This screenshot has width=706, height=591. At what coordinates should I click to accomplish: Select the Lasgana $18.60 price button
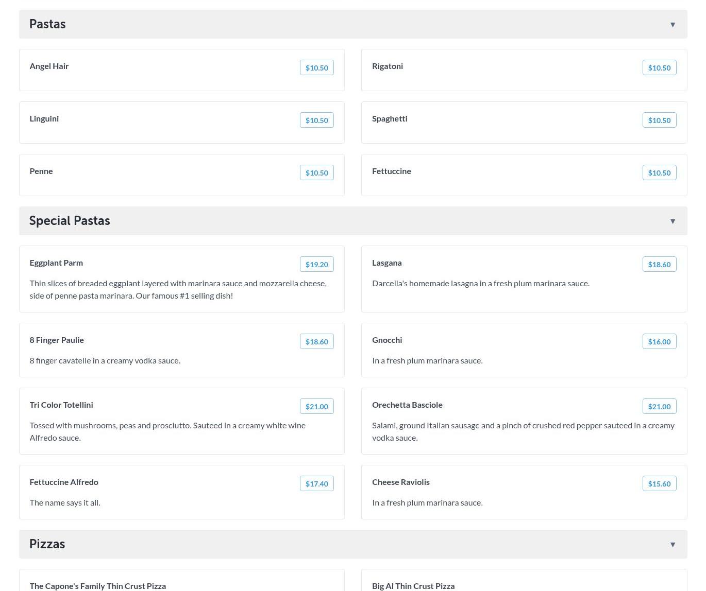(x=659, y=265)
